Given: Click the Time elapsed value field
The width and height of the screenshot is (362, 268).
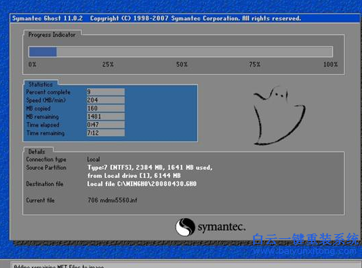Looking at the screenshot, I should (106, 125).
